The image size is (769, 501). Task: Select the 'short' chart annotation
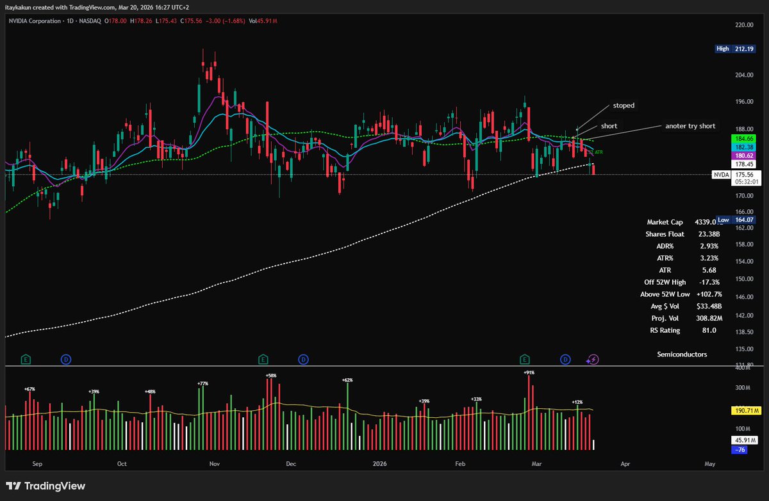click(609, 126)
